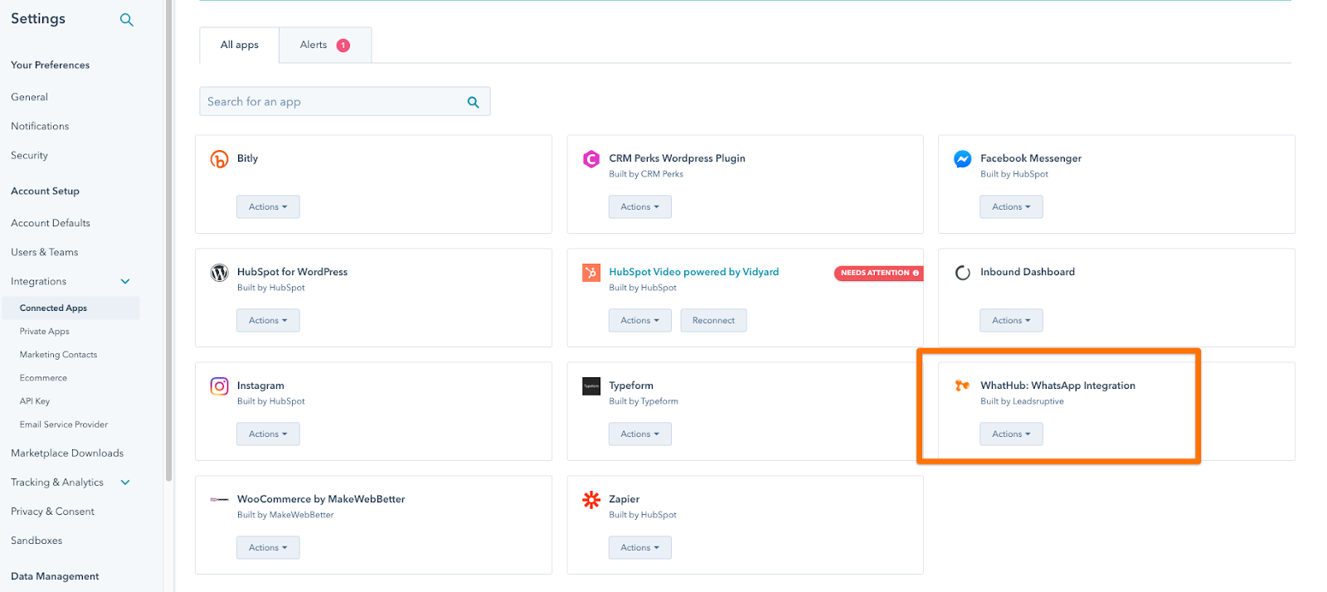Open Security settings in sidebar

(x=30, y=155)
